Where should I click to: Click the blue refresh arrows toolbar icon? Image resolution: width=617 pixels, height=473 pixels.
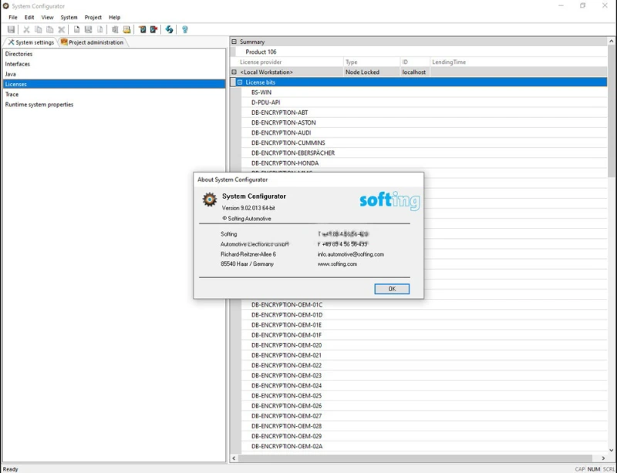point(170,29)
